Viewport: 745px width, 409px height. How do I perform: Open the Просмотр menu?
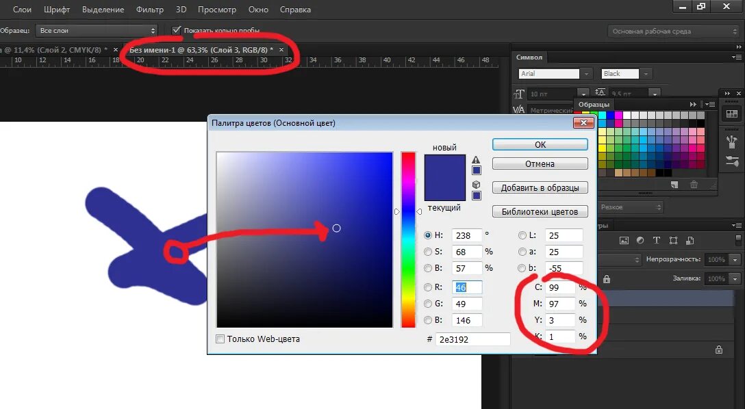[216, 9]
